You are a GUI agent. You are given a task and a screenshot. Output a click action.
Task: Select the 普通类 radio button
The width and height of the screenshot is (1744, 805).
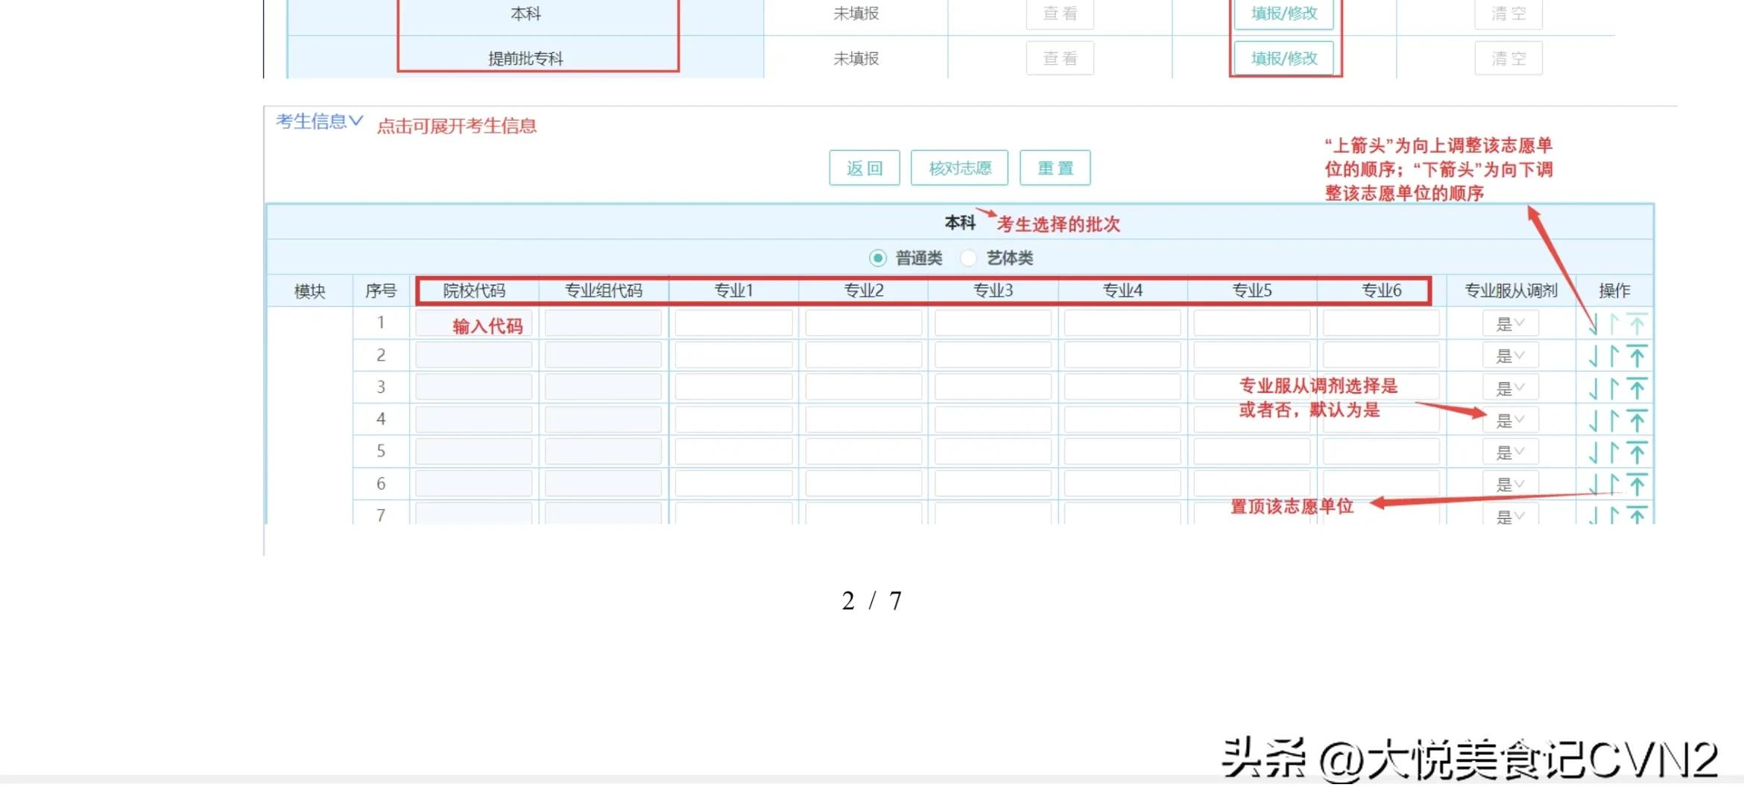[878, 257]
